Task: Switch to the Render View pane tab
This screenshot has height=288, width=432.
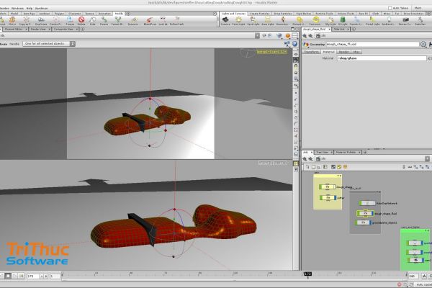Action: coord(38,29)
